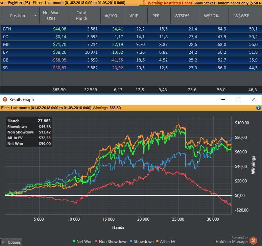The image size is (262, 246).
Task: Select the EP position row
Action: coord(131,52)
